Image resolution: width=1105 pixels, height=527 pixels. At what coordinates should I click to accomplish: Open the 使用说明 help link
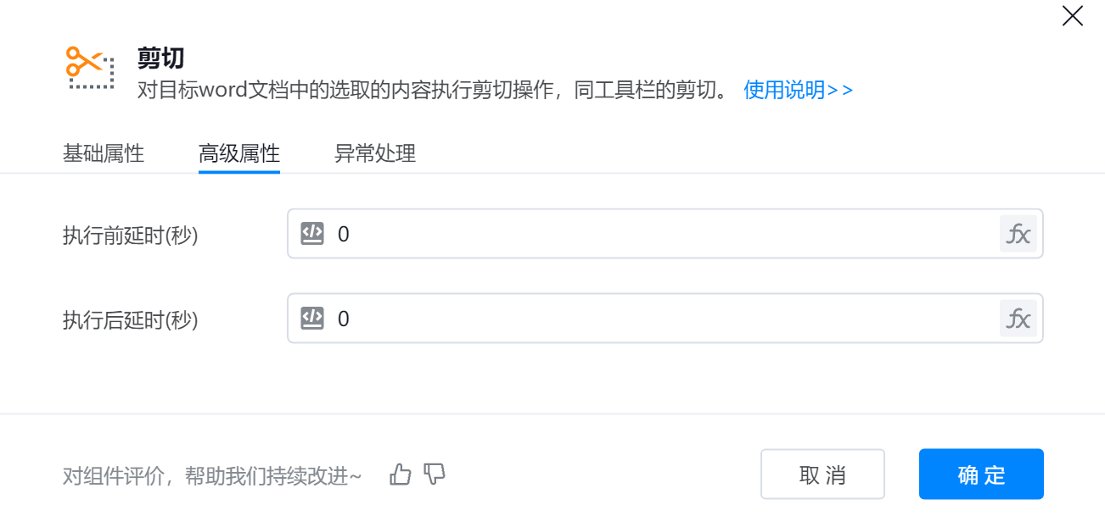798,90
